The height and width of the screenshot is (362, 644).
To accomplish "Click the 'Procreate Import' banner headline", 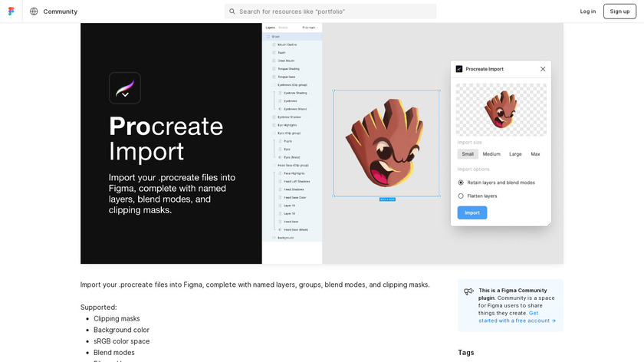I will [x=166, y=139].
